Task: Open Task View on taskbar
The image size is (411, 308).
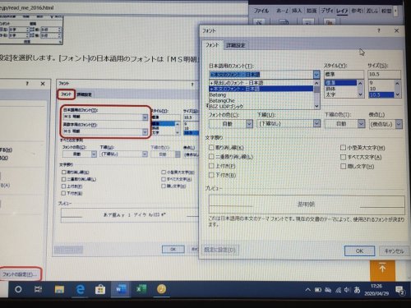Action: (38, 289)
